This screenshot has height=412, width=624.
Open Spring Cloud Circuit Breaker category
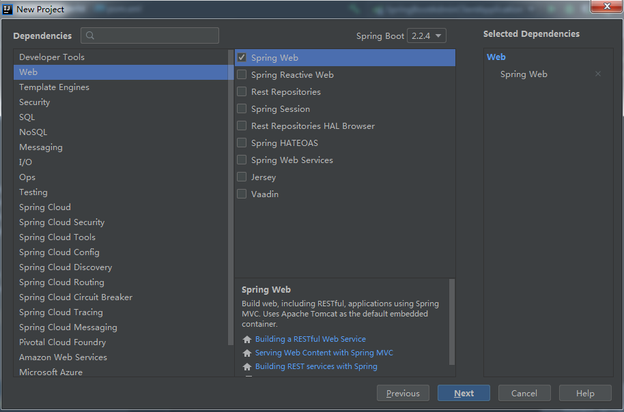[x=121, y=297]
